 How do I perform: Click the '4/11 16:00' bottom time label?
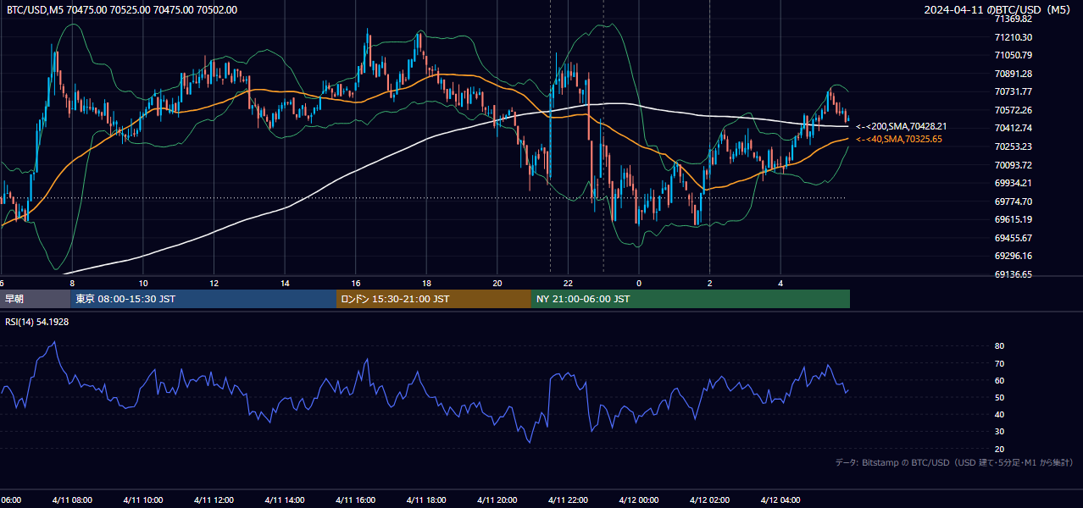coord(355,500)
